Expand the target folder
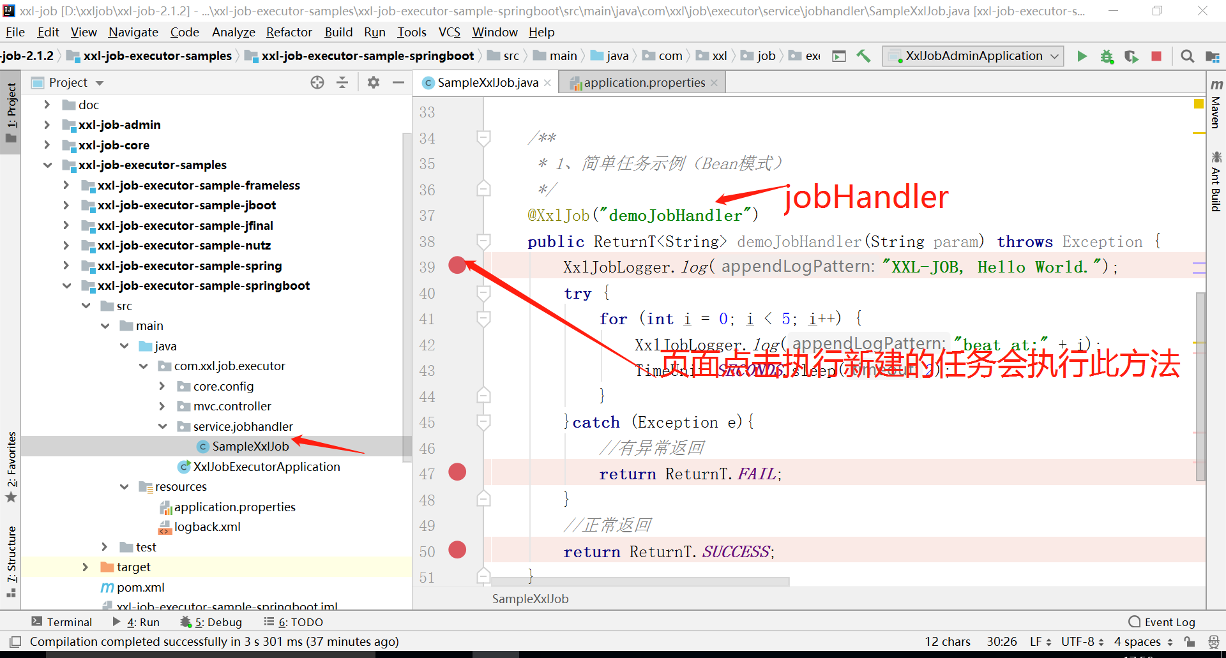Viewport: 1226px width, 658px height. (x=85, y=567)
